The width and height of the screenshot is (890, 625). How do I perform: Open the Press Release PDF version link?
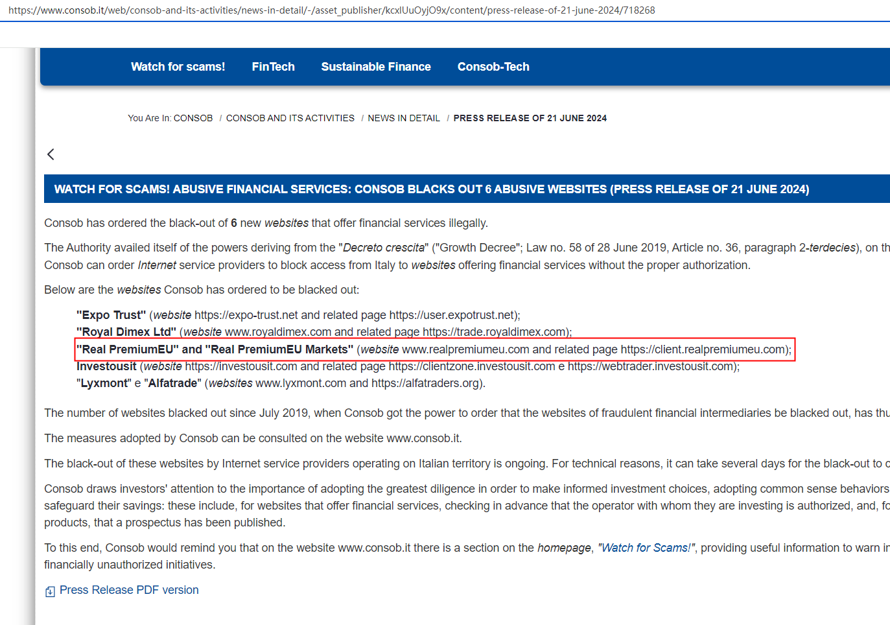point(129,590)
